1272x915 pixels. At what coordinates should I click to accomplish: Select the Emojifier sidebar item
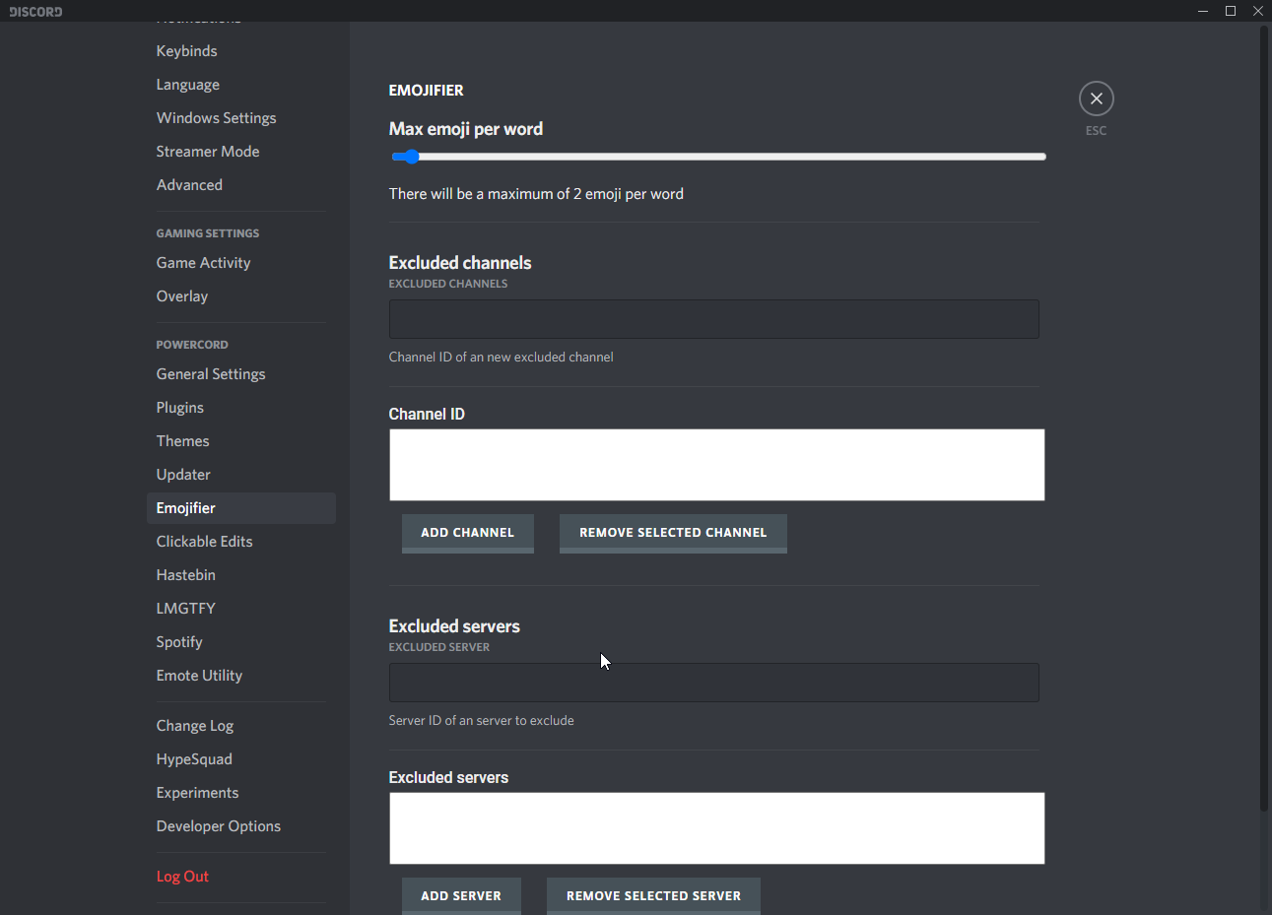240,508
